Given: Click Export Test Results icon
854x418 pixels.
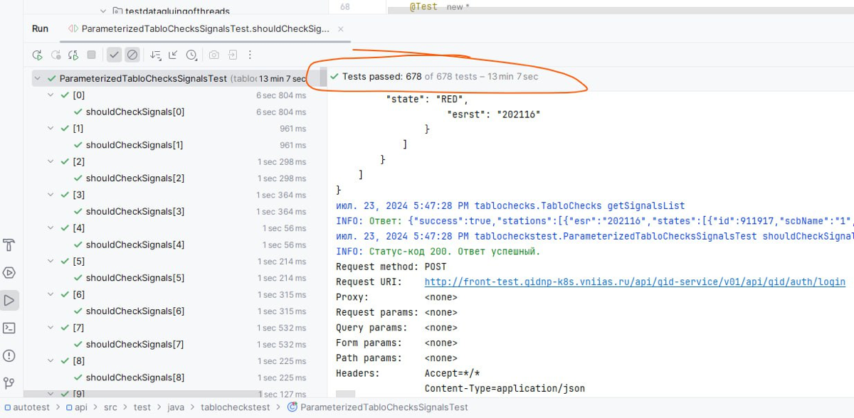Looking at the screenshot, I should [232, 55].
